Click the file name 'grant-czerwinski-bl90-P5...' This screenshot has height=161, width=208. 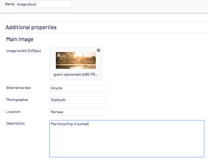(x=76, y=75)
